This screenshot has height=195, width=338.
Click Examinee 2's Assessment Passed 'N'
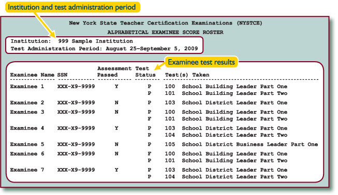116,103
